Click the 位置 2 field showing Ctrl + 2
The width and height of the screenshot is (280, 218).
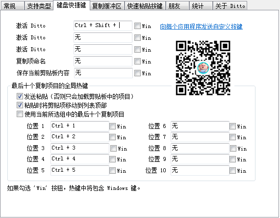click(x=80, y=137)
